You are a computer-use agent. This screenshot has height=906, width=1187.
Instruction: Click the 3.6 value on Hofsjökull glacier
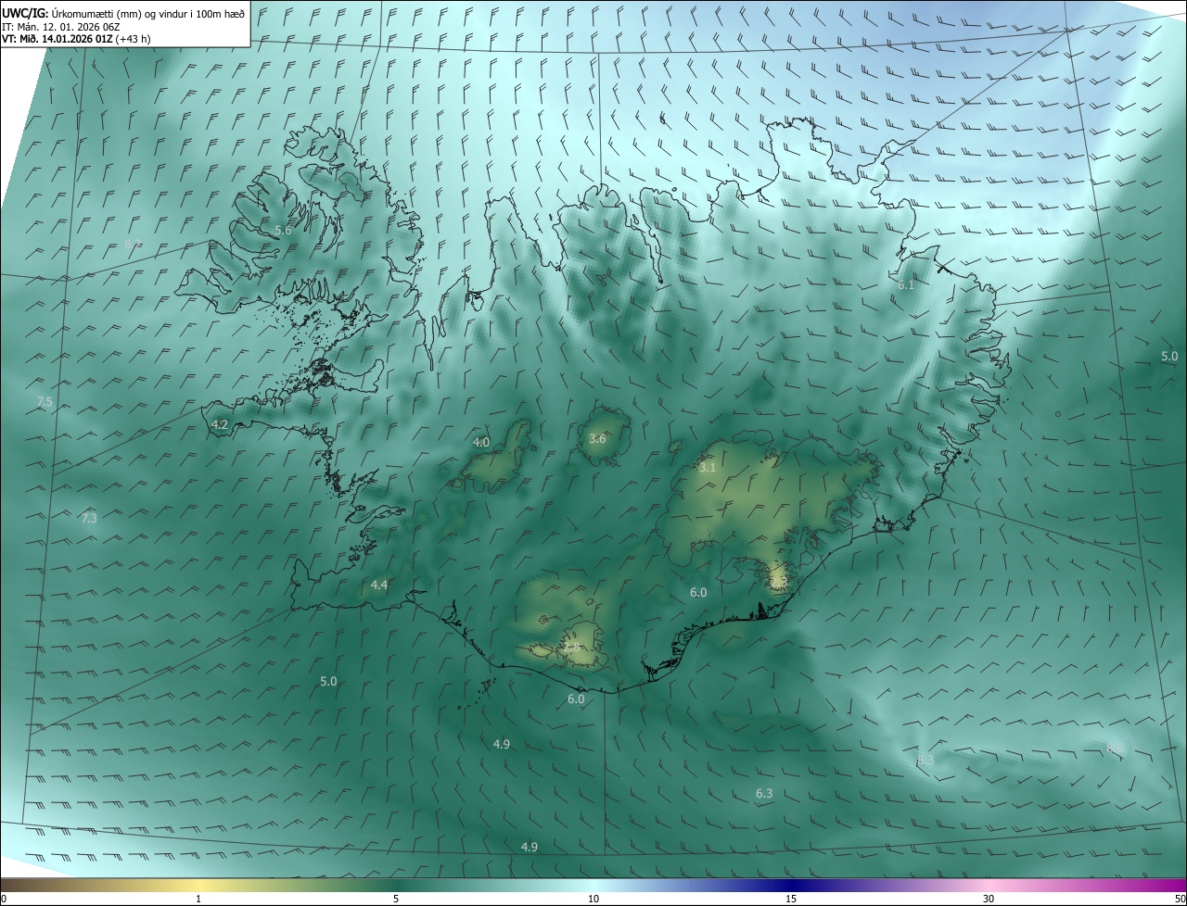597,439
